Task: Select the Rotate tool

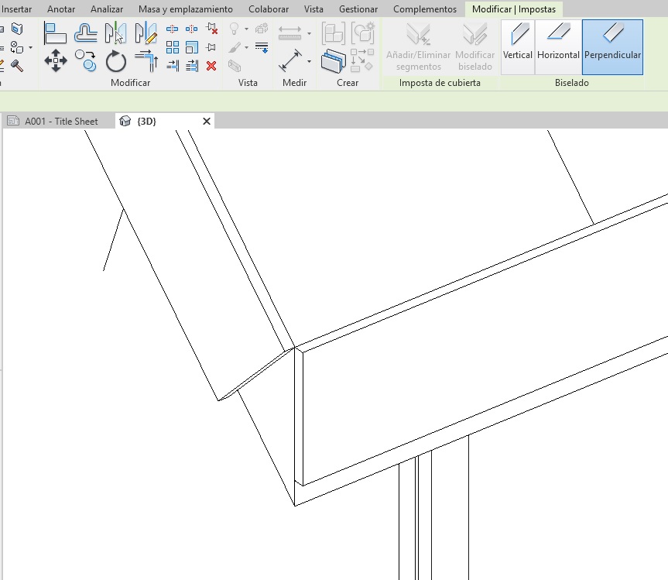Action: pyautogui.click(x=115, y=60)
